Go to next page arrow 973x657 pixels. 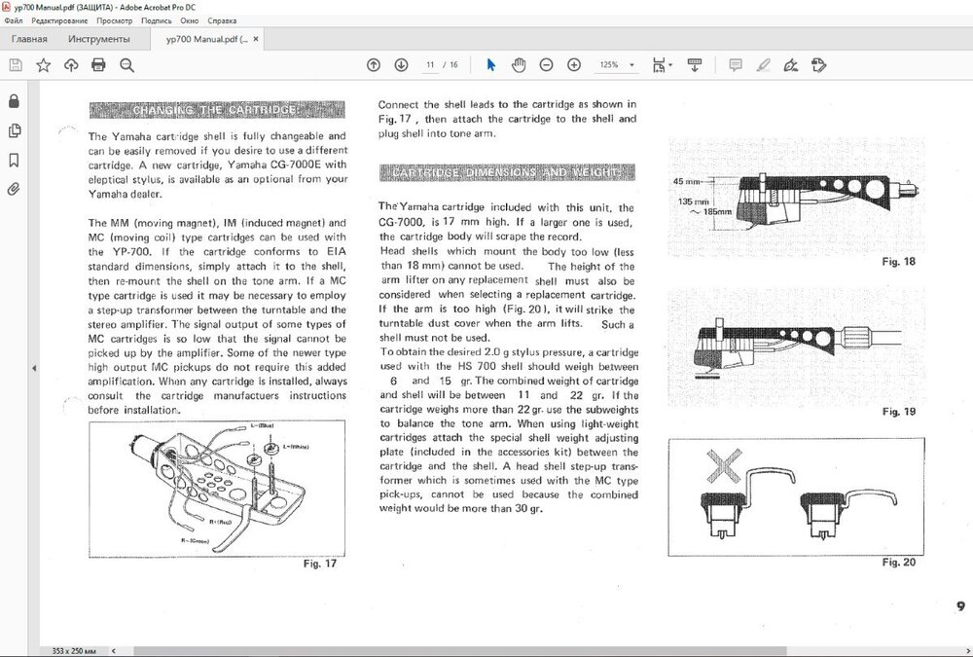401,64
